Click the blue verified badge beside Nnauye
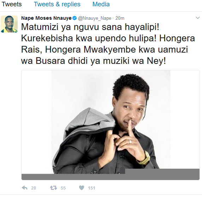Screen dimensions: 202x198 [75, 18]
